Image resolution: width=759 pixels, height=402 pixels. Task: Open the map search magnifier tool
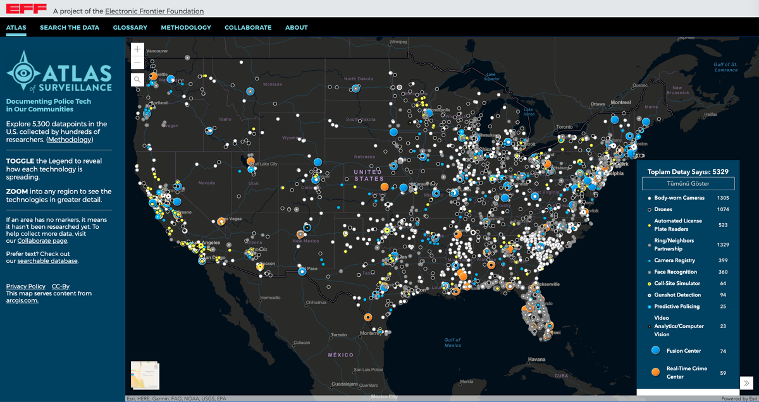pos(137,79)
